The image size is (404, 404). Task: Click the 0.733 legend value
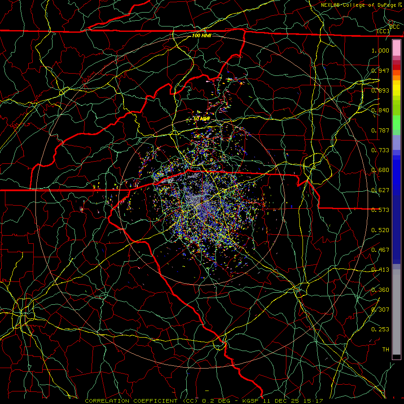tap(380, 150)
